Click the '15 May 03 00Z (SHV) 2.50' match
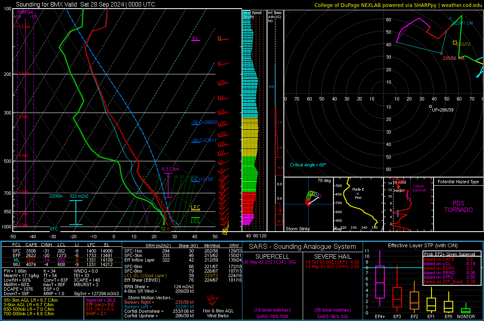Image resolution: width=484 pixels, height=321 pixels. pos(332,266)
